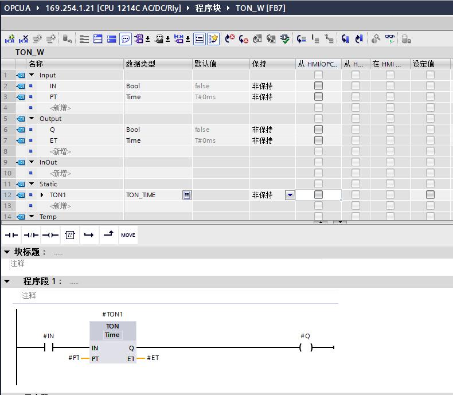Toggle HMI/OPC access checkbox for IN

point(318,86)
